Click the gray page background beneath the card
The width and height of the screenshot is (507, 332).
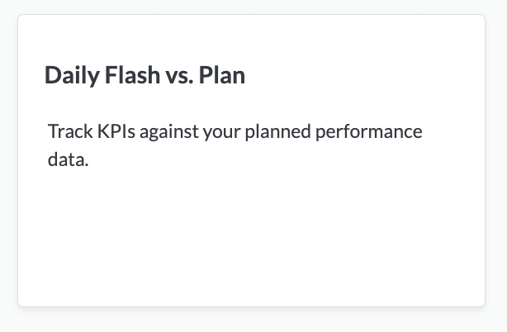coord(251,320)
